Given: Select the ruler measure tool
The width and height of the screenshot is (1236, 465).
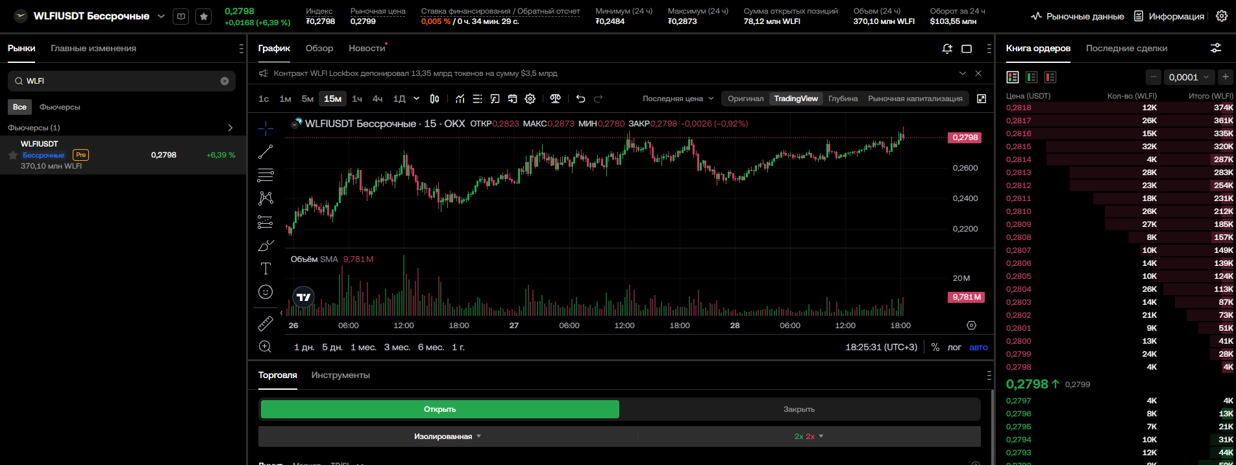Looking at the screenshot, I should pos(266,323).
